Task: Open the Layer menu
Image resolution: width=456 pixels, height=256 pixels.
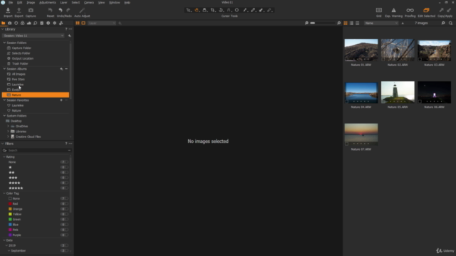Action: 63,3
